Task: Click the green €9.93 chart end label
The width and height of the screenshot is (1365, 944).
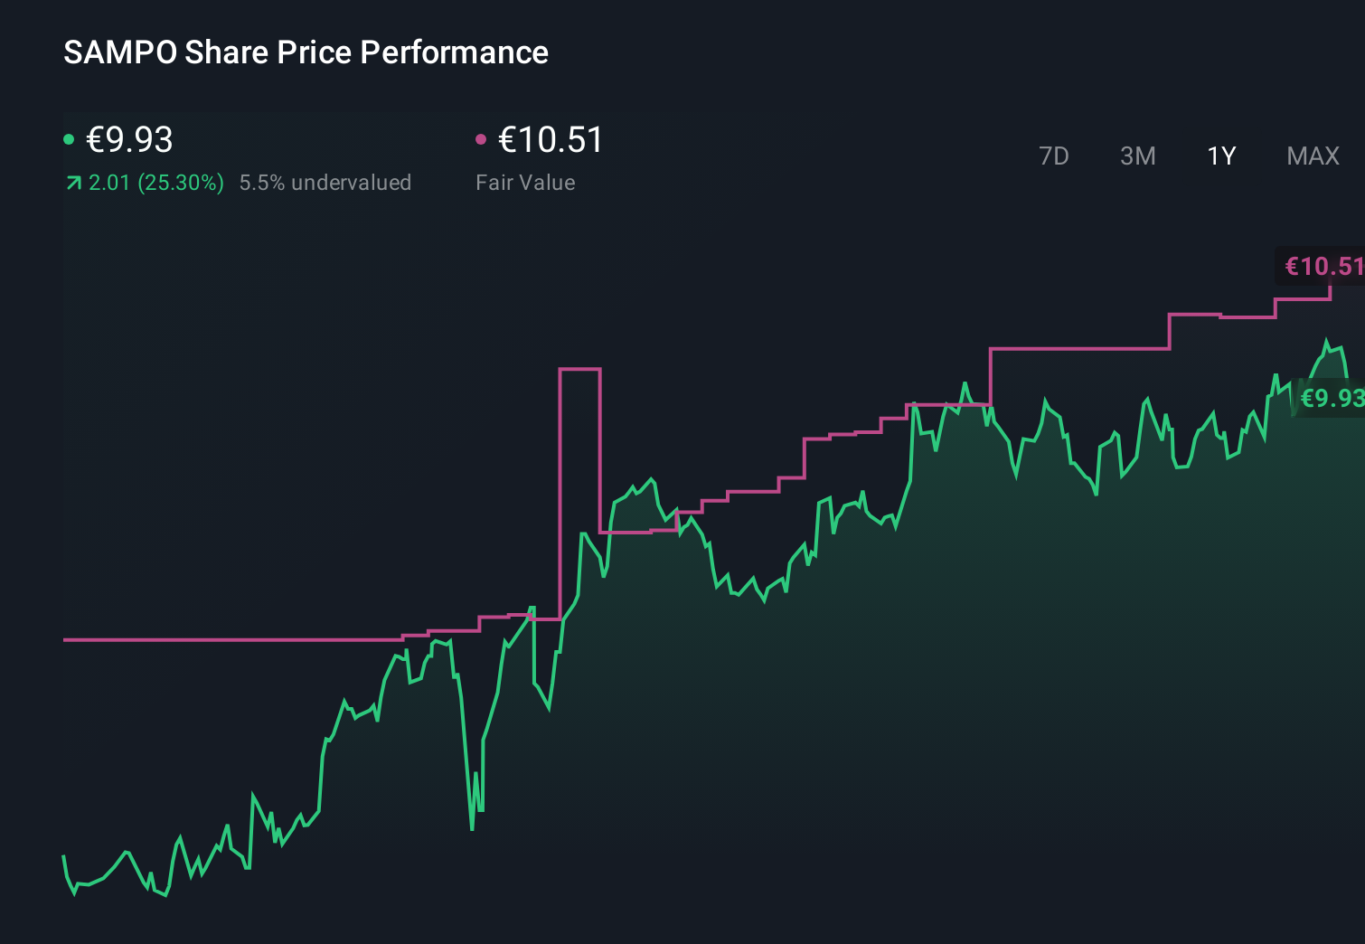Action: [x=1331, y=398]
